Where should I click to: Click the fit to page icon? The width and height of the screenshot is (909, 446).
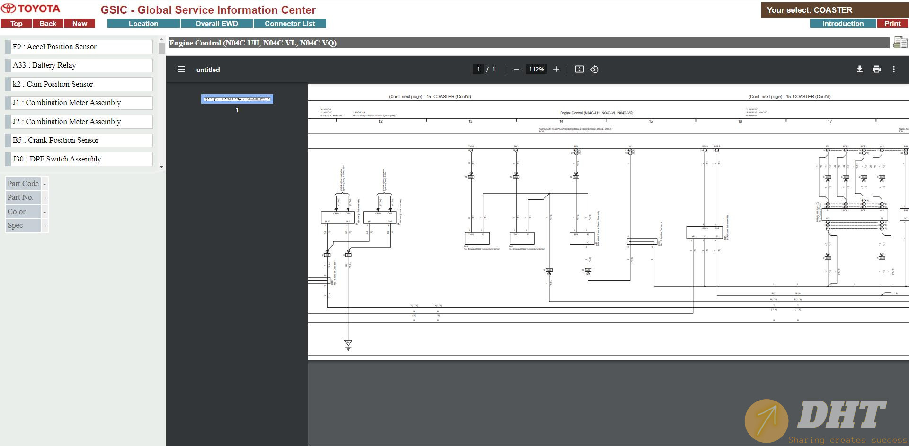(x=579, y=69)
